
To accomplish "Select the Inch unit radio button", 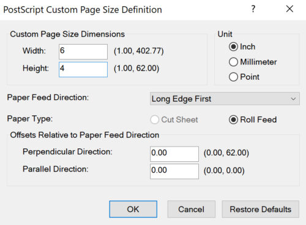I will pos(233,47).
